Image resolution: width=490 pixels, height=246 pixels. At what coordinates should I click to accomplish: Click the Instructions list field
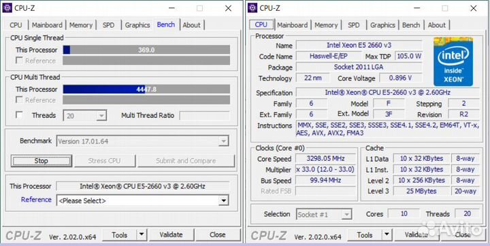[387, 129]
